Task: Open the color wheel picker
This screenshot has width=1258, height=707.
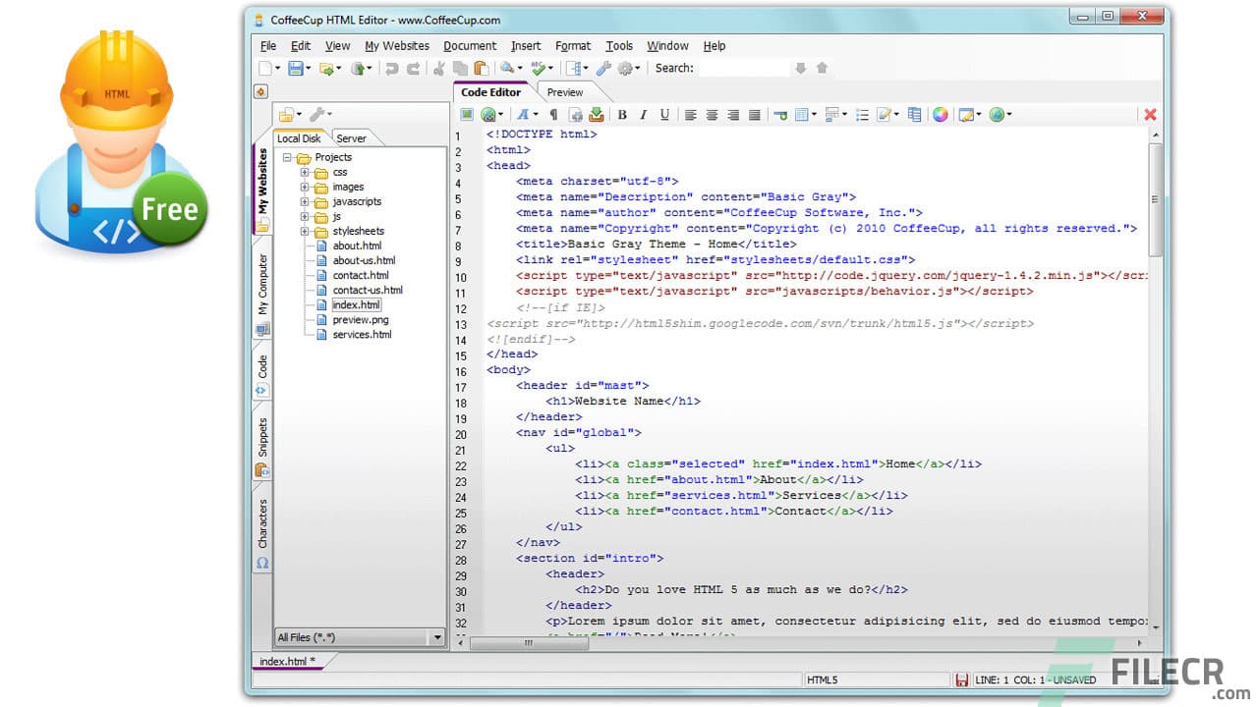Action: (x=941, y=115)
